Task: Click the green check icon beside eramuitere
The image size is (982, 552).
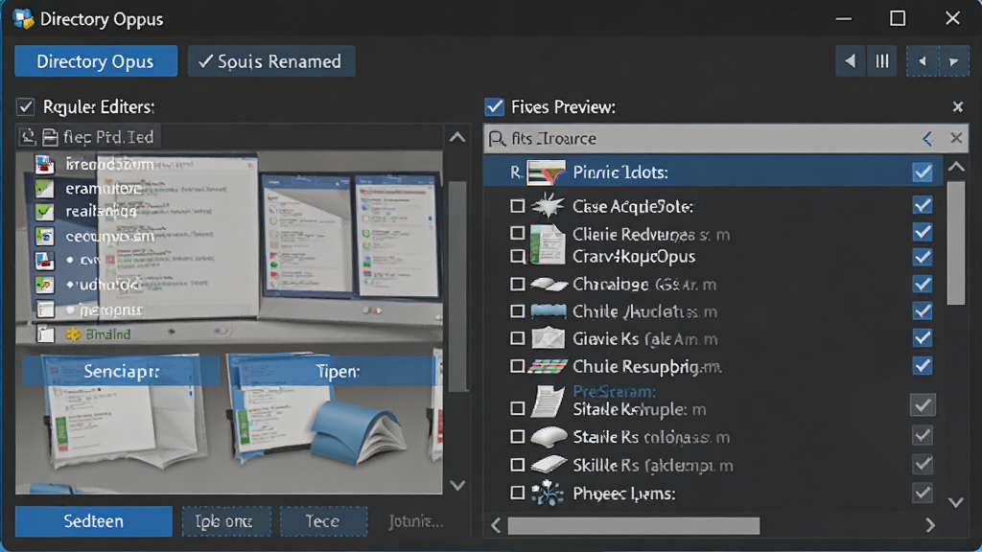Action: [44, 189]
